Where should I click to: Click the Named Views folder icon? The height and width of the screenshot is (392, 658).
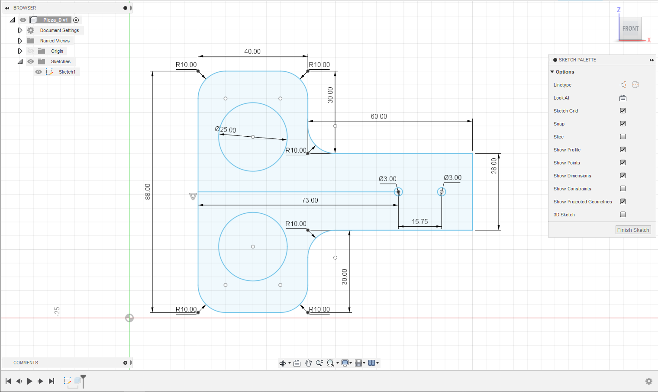point(31,41)
